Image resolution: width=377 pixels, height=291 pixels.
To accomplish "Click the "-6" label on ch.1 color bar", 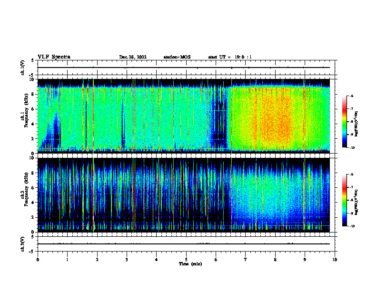I will 351,96.
